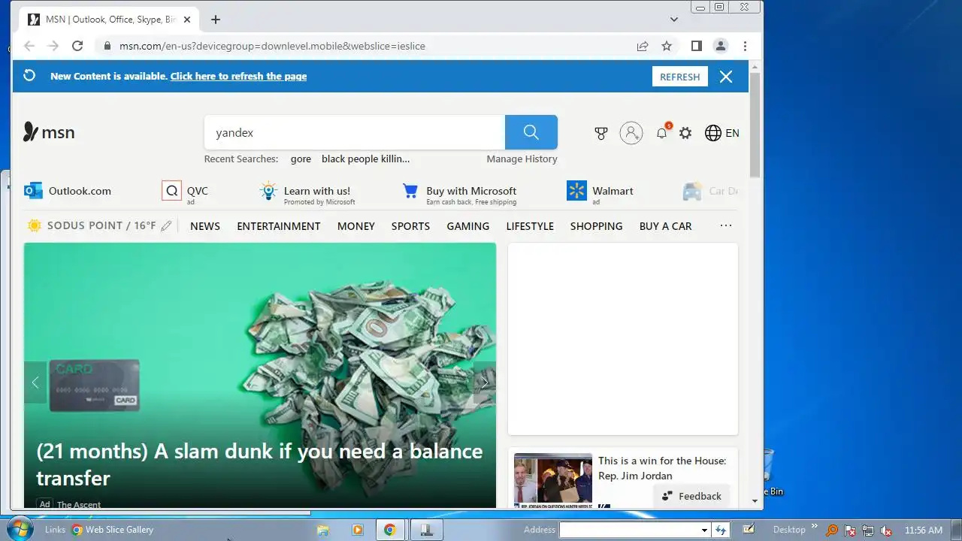Click the taskbar Address input field
The height and width of the screenshot is (541, 962).
[x=630, y=530]
